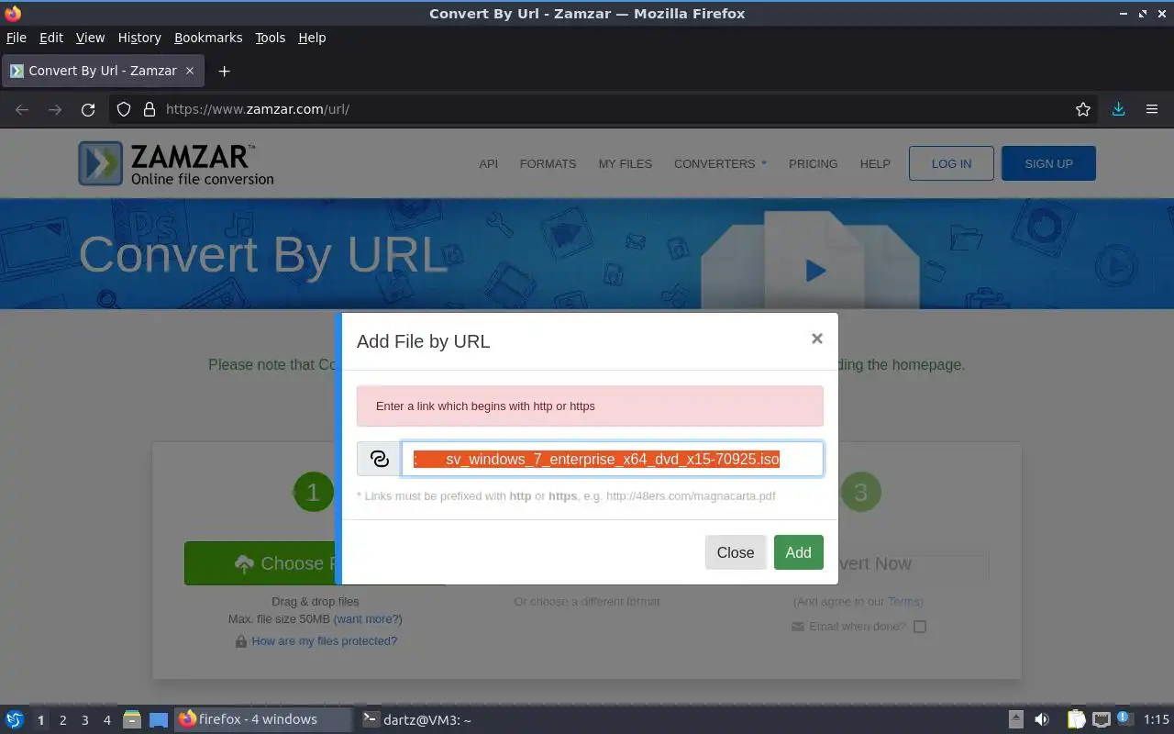Open the Firefox downloads panel

(1118, 109)
